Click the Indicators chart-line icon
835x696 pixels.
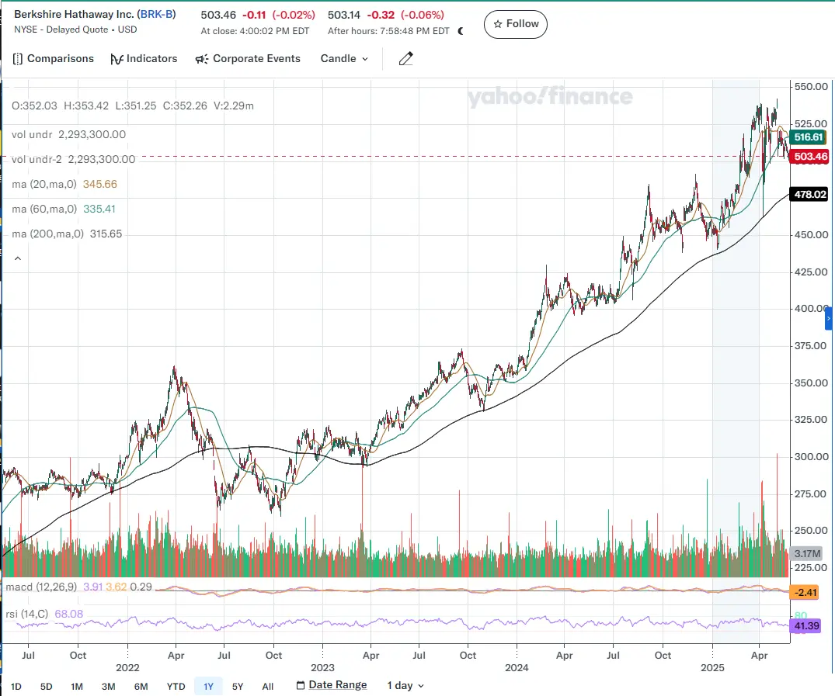pos(117,59)
